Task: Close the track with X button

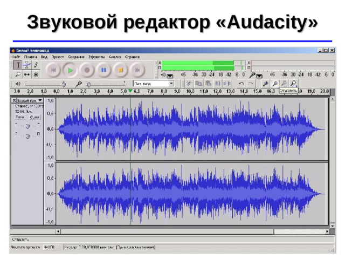Action: 14,100
